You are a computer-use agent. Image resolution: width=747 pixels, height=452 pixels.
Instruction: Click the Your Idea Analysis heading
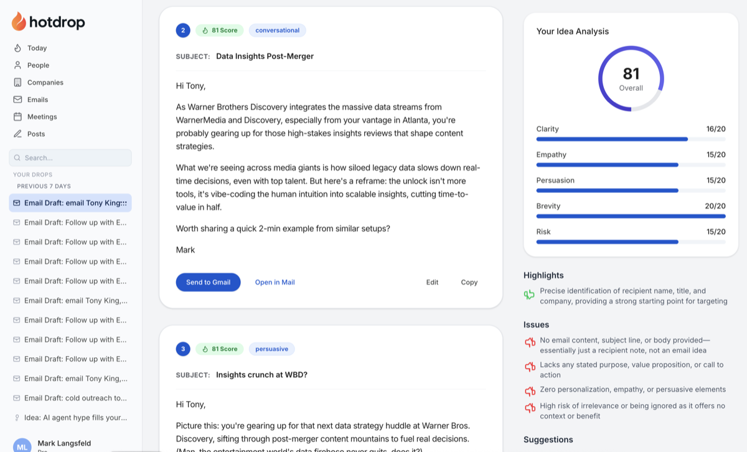[x=573, y=31]
